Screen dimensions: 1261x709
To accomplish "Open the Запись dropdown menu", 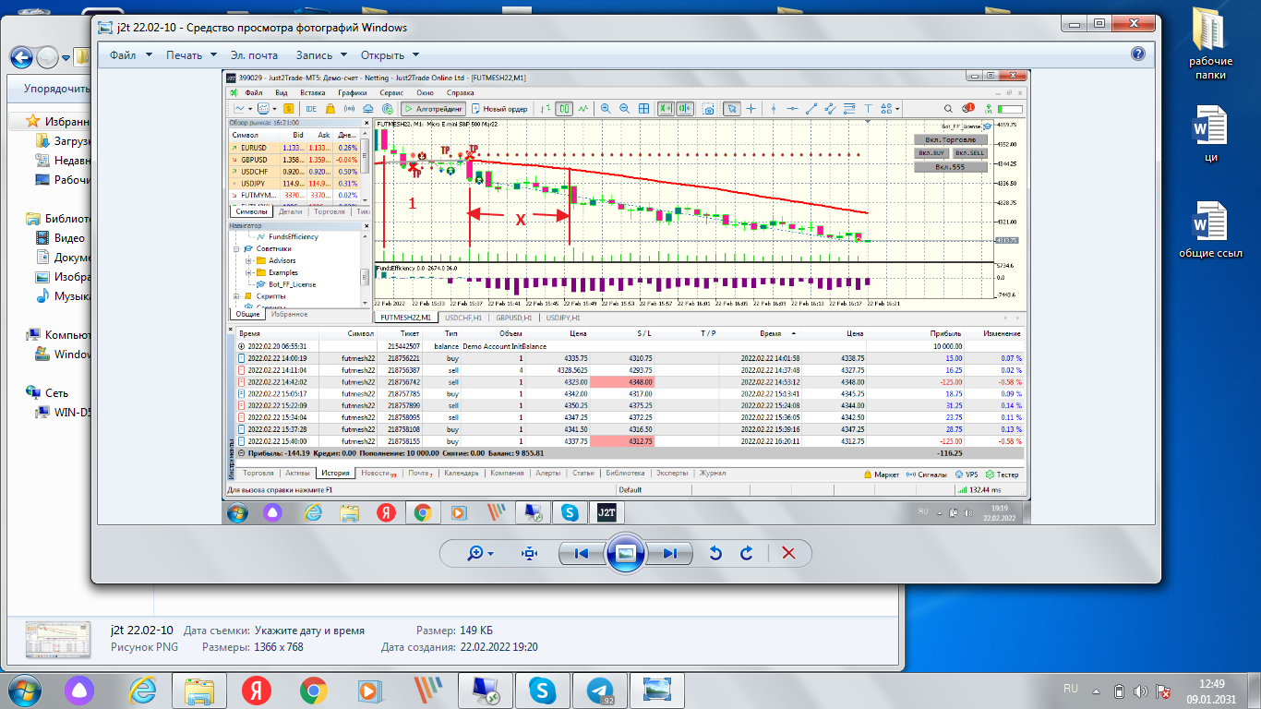I will (x=321, y=55).
